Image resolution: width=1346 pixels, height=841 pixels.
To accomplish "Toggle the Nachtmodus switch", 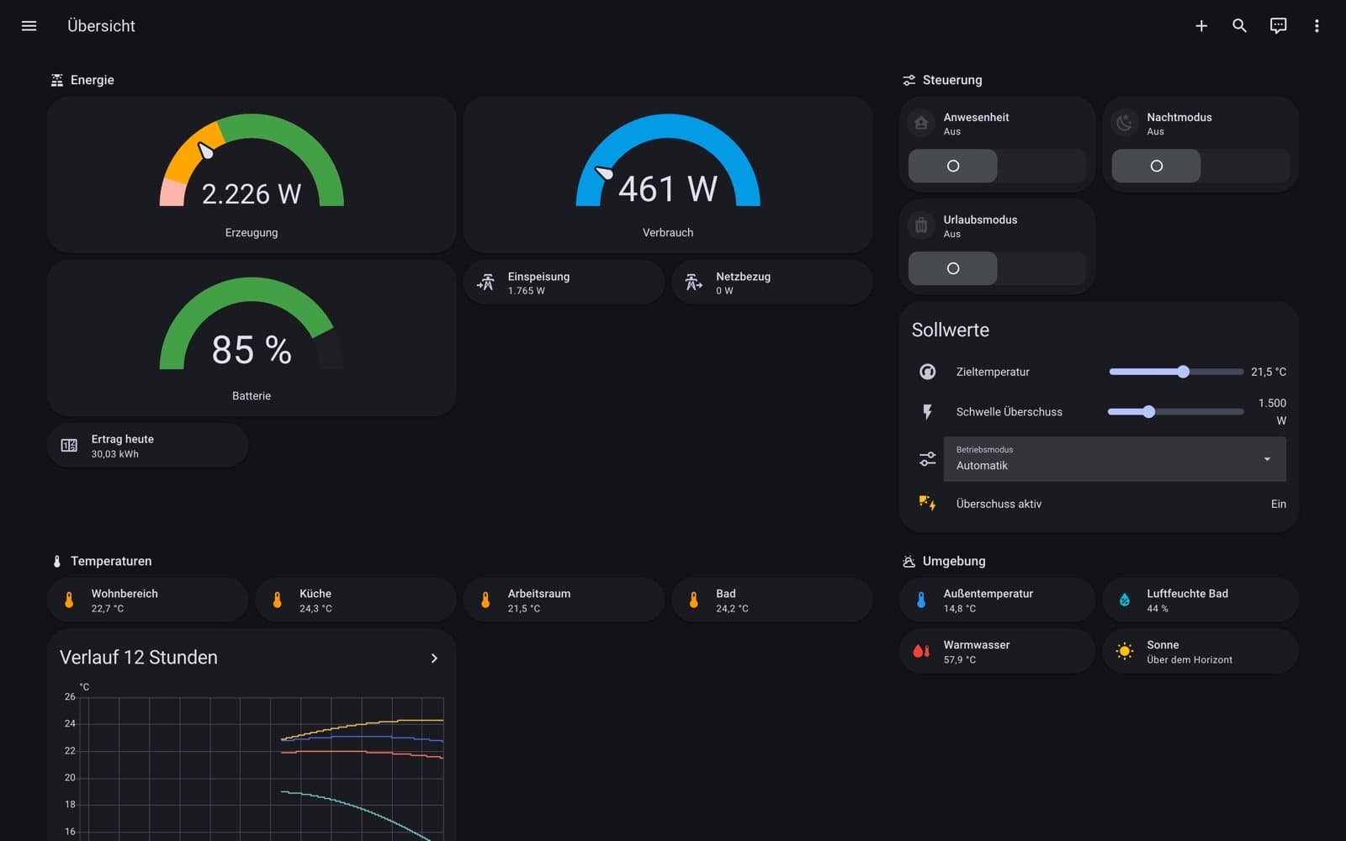I will point(1200,166).
